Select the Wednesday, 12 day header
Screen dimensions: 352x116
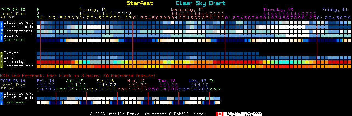[x=187, y=10]
